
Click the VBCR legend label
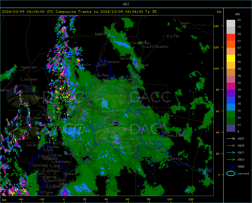tap(241, 146)
